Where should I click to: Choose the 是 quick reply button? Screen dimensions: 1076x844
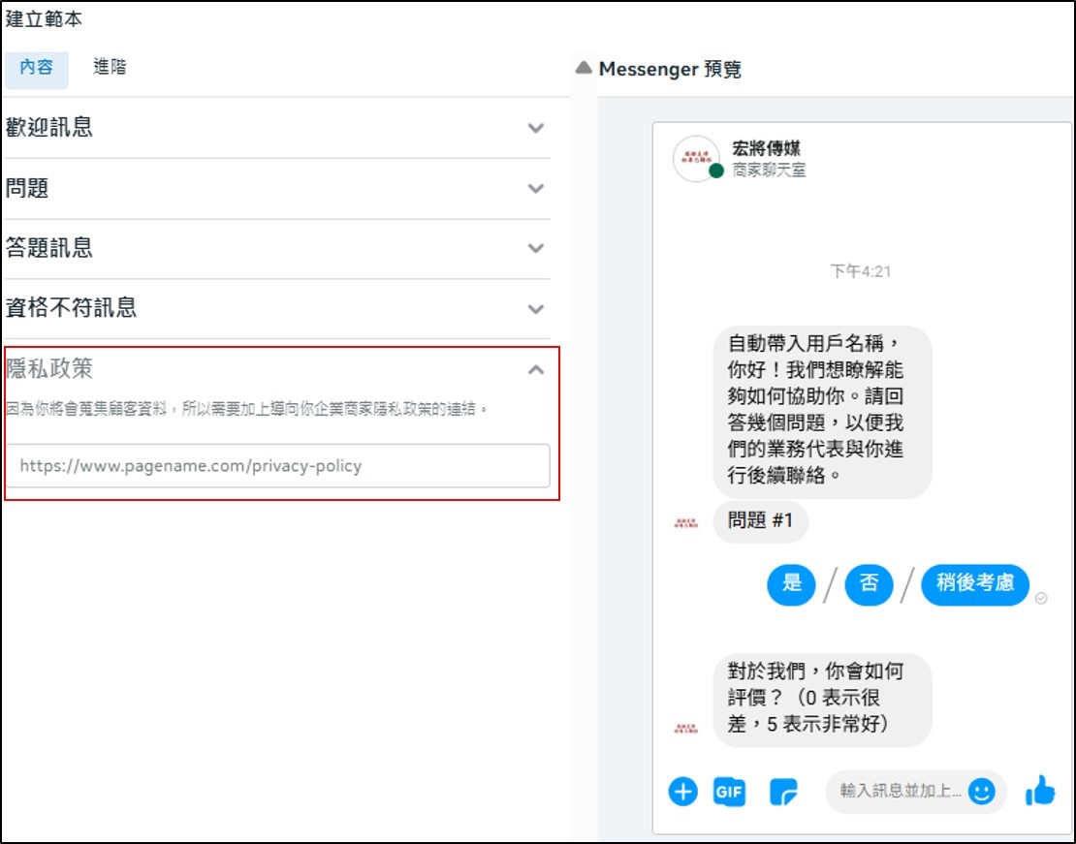(x=791, y=584)
